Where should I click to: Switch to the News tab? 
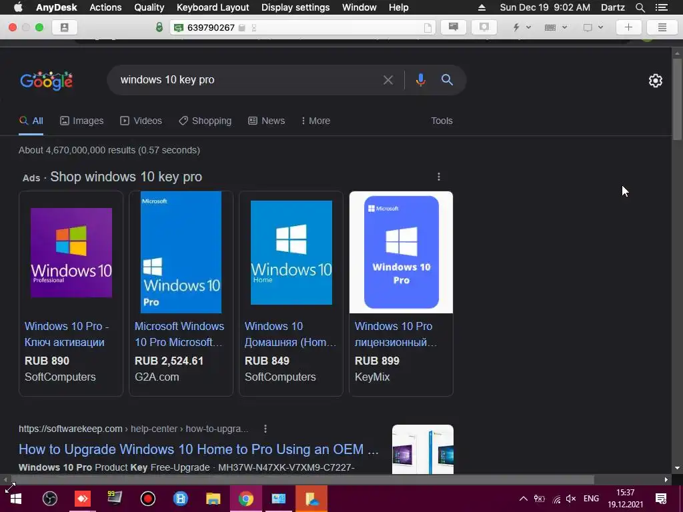coord(267,121)
